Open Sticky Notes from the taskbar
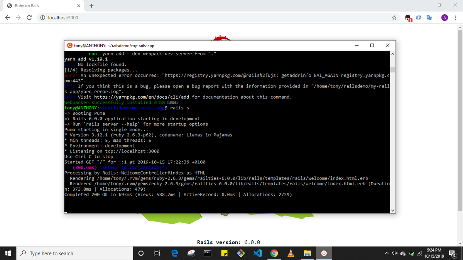 225,253
